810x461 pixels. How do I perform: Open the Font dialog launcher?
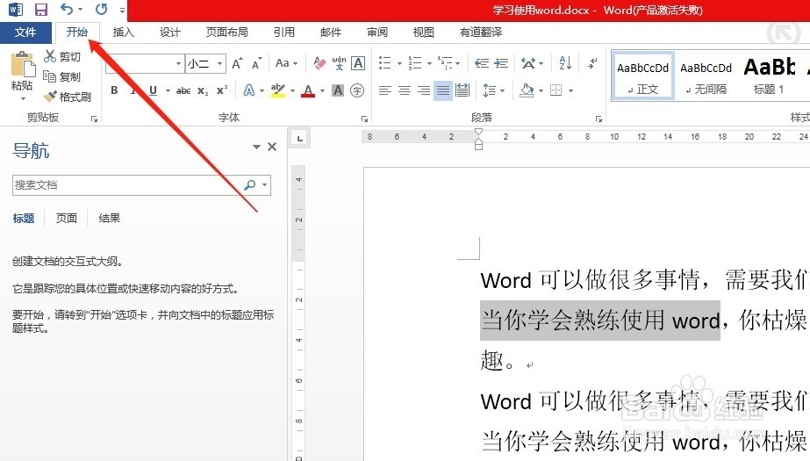[364, 119]
